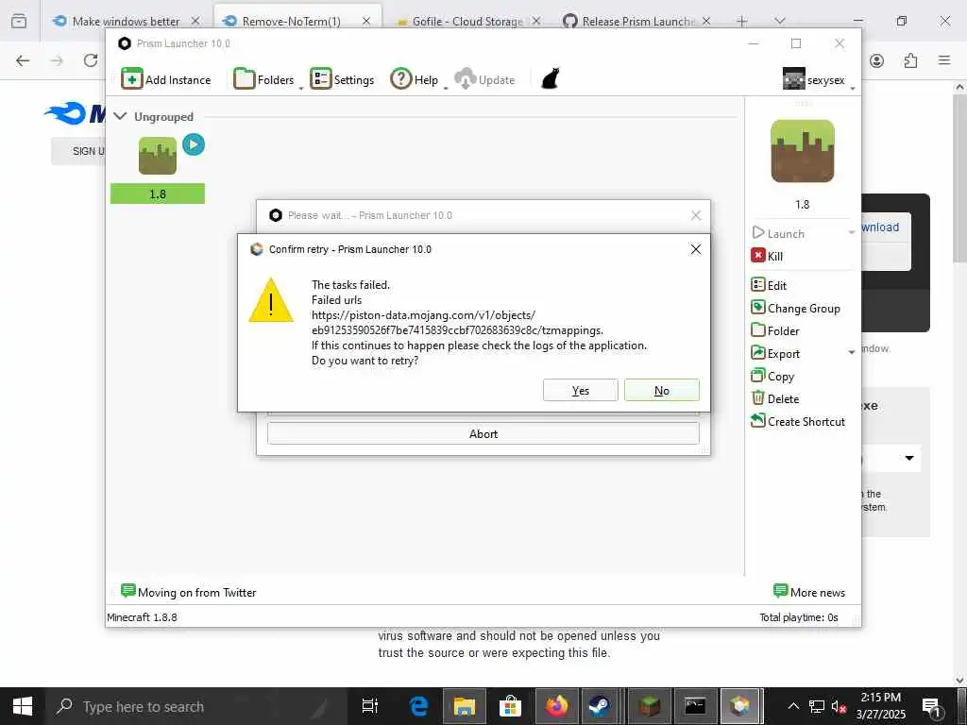Click the yellow warning triangle icon
The height and width of the screenshot is (725, 967).
tap(271, 300)
